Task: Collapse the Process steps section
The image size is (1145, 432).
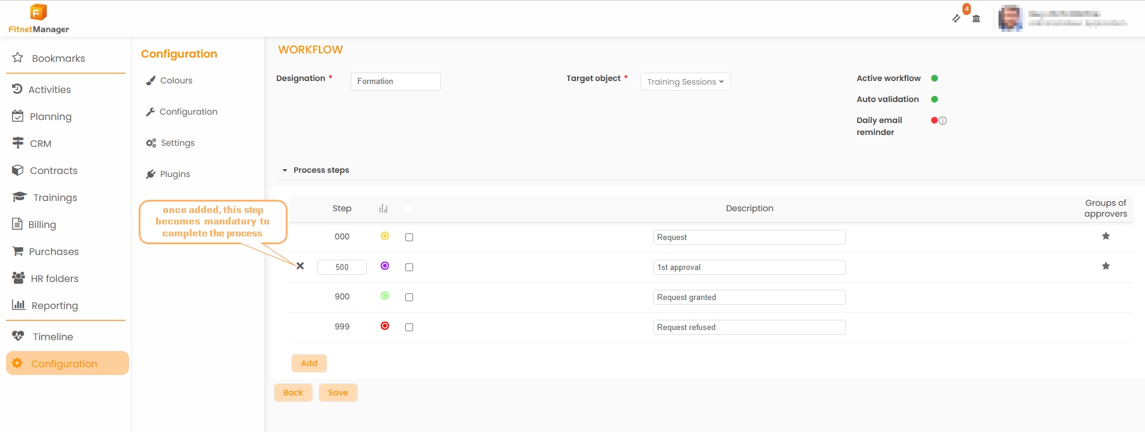Action: [x=285, y=170]
